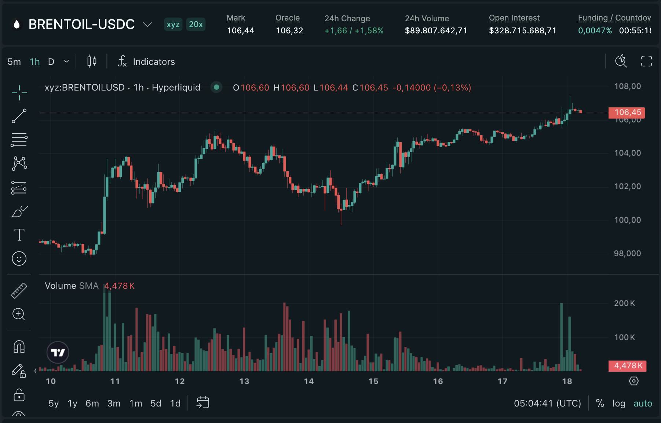Viewport: 661px width, 423px height.
Task: Click the green market status dot
Action: coord(216,87)
